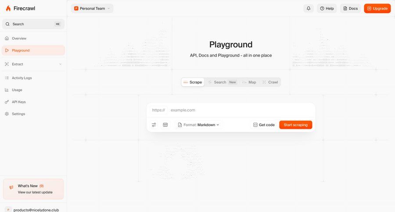Open Settings from sidebar
This screenshot has width=395, height=212.
click(x=18, y=114)
